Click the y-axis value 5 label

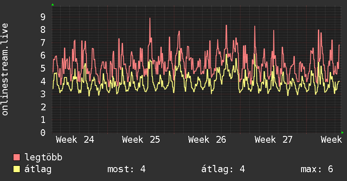point(43,68)
